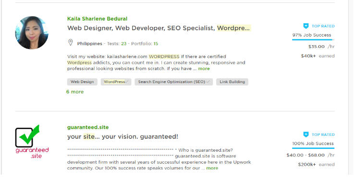Image resolution: width=354 pixels, height=182 pixels.
Task: Click the guaranteed.site checkmark logo
Action: tap(32, 141)
